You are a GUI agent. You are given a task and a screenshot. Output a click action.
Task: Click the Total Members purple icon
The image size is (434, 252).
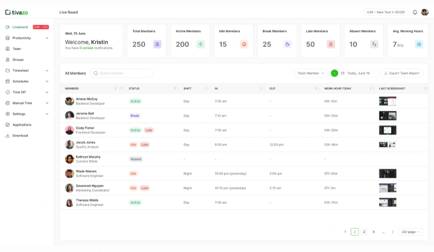tap(157, 44)
